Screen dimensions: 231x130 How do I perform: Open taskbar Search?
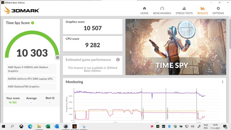(12, 126)
